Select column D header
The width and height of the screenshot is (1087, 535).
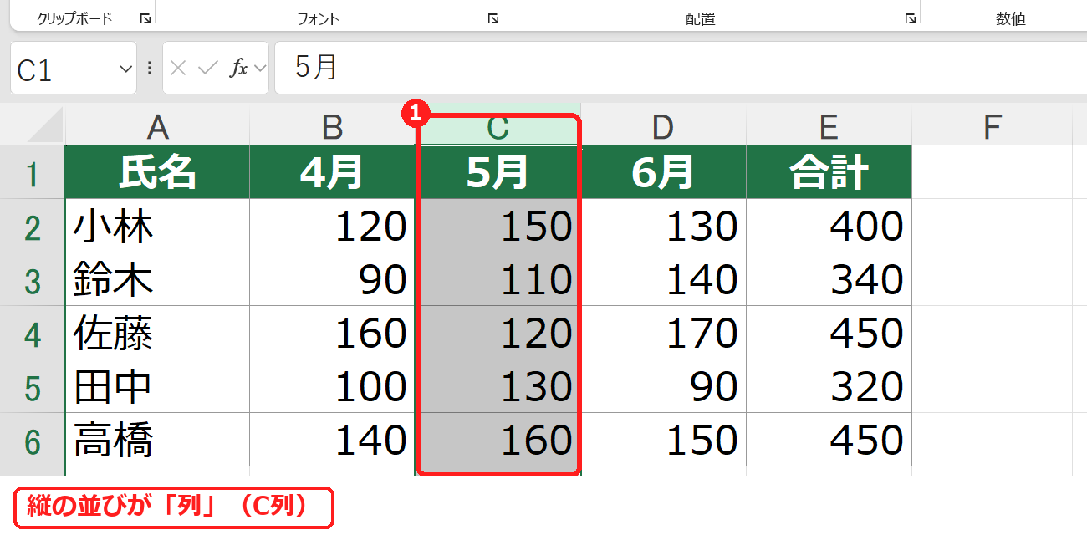[x=663, y=126]
